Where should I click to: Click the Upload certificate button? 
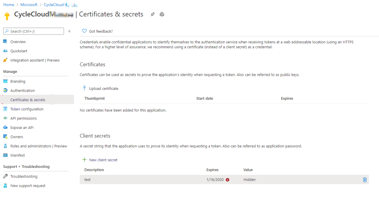(103, 89)
